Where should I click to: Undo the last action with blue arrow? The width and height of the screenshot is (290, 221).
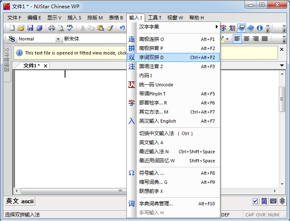click(122, 28)
